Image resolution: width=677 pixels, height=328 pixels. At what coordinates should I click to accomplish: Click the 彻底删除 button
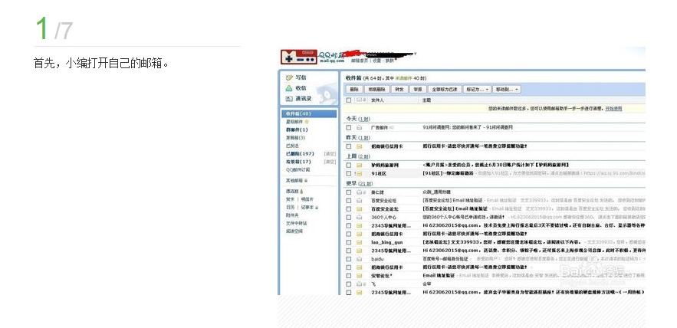[x=376, y=90]
